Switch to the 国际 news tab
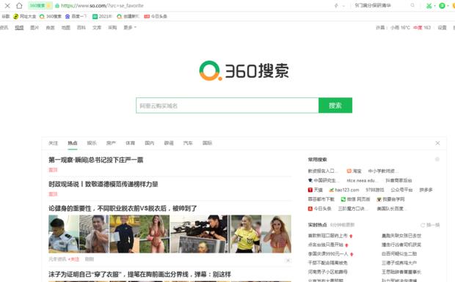 click(207, 143)
